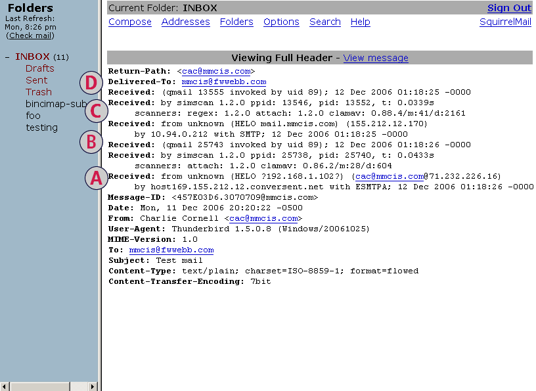This screenshot has width=536, height=391.
Task: Collapse the INBOX folder tree
Action: (x=7, y=57)
